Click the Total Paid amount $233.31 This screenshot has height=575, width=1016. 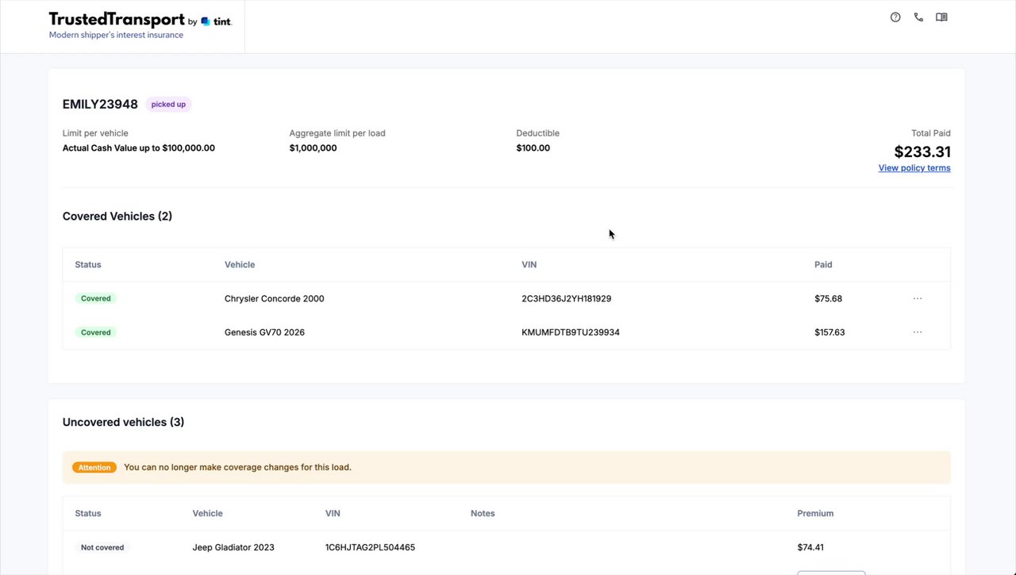(922, 151)
